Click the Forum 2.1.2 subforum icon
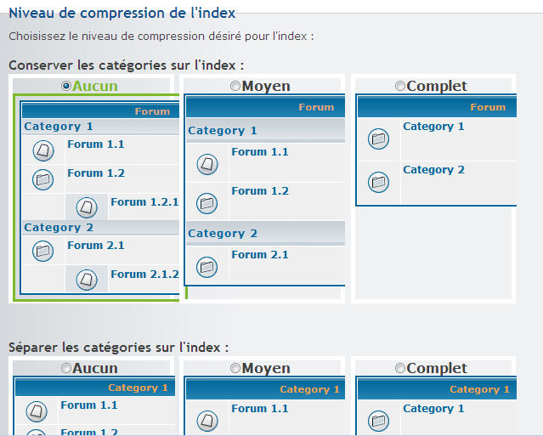The width and height of the screenshot is (543, 436). coord(87,280)
